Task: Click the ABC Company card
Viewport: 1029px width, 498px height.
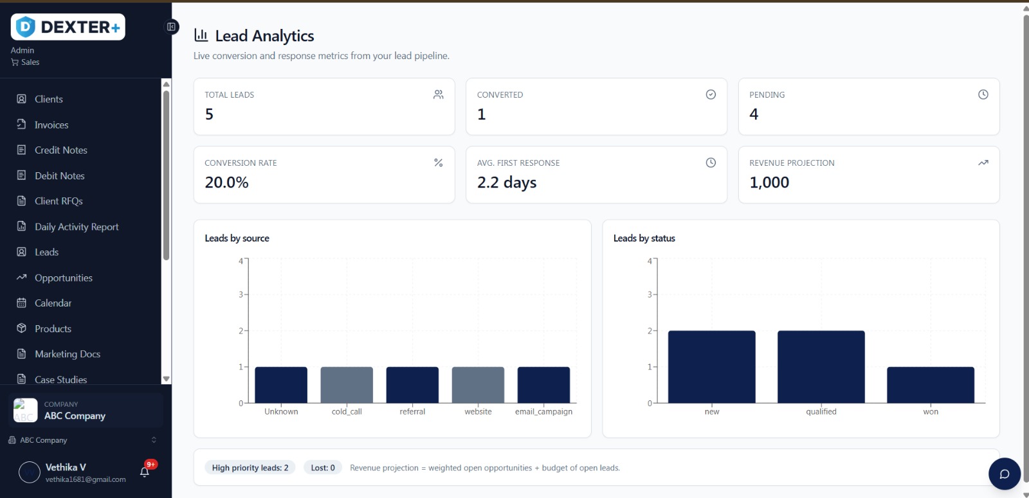Action: click(x=86, y=410)
